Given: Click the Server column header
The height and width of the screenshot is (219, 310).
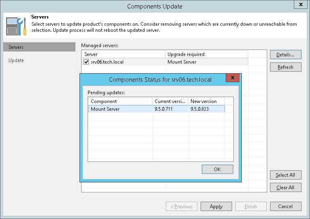Looking at the screenshot, I should (123, 54).
